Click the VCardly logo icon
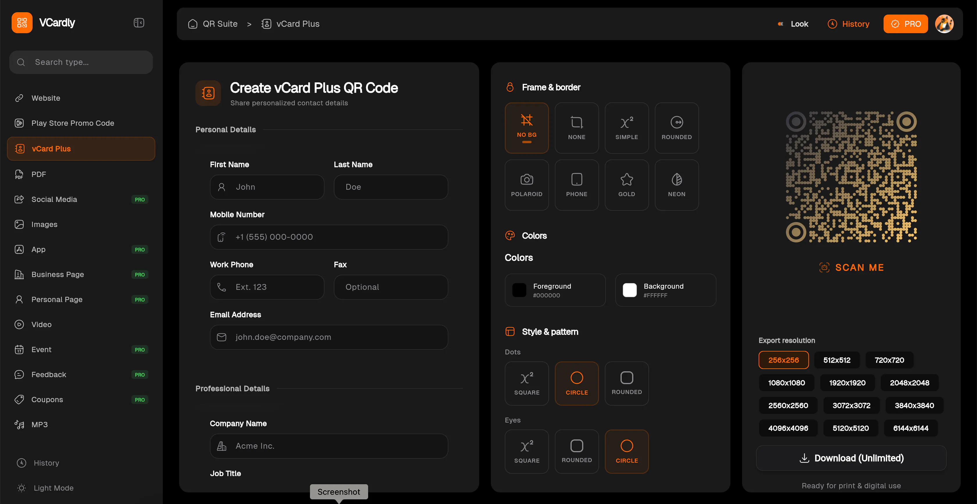 click(22, 23)
